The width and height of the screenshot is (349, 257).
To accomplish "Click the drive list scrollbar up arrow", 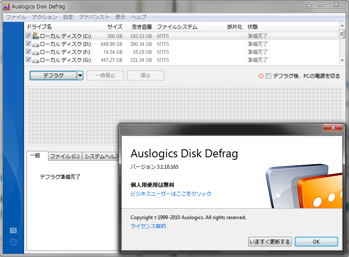I will point(342,25).
